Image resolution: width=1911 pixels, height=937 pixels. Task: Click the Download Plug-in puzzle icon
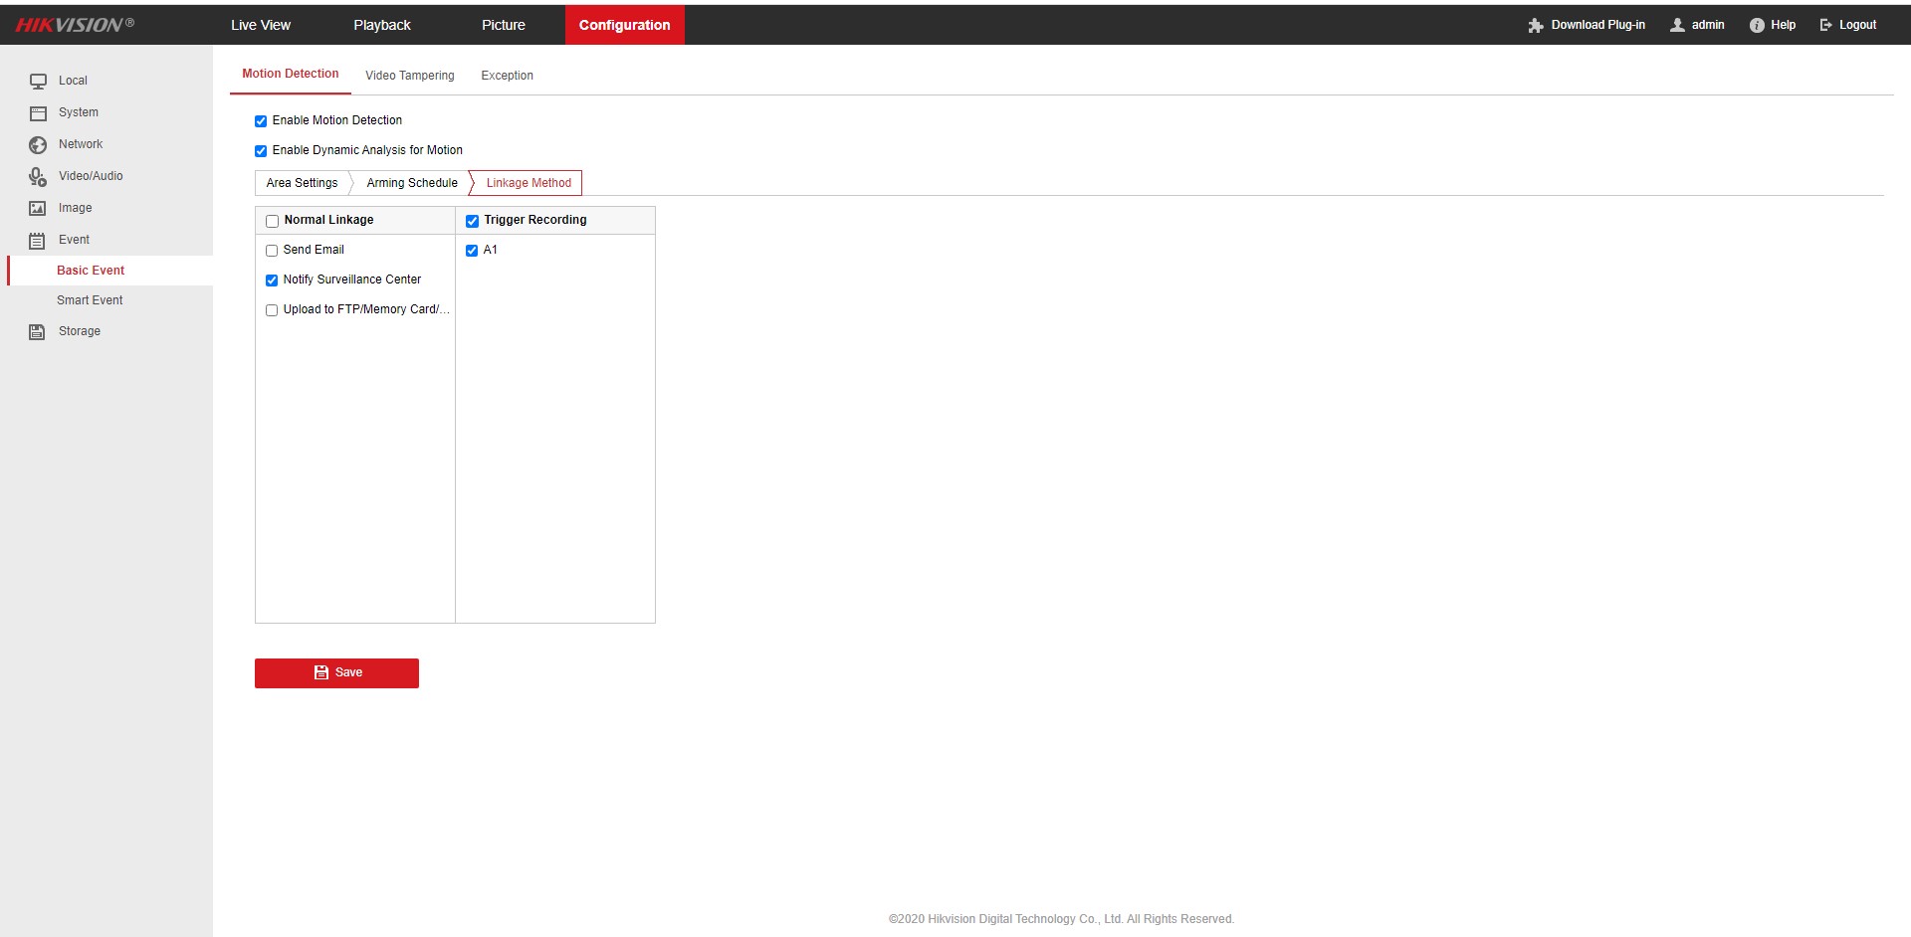coord(1536,26)
